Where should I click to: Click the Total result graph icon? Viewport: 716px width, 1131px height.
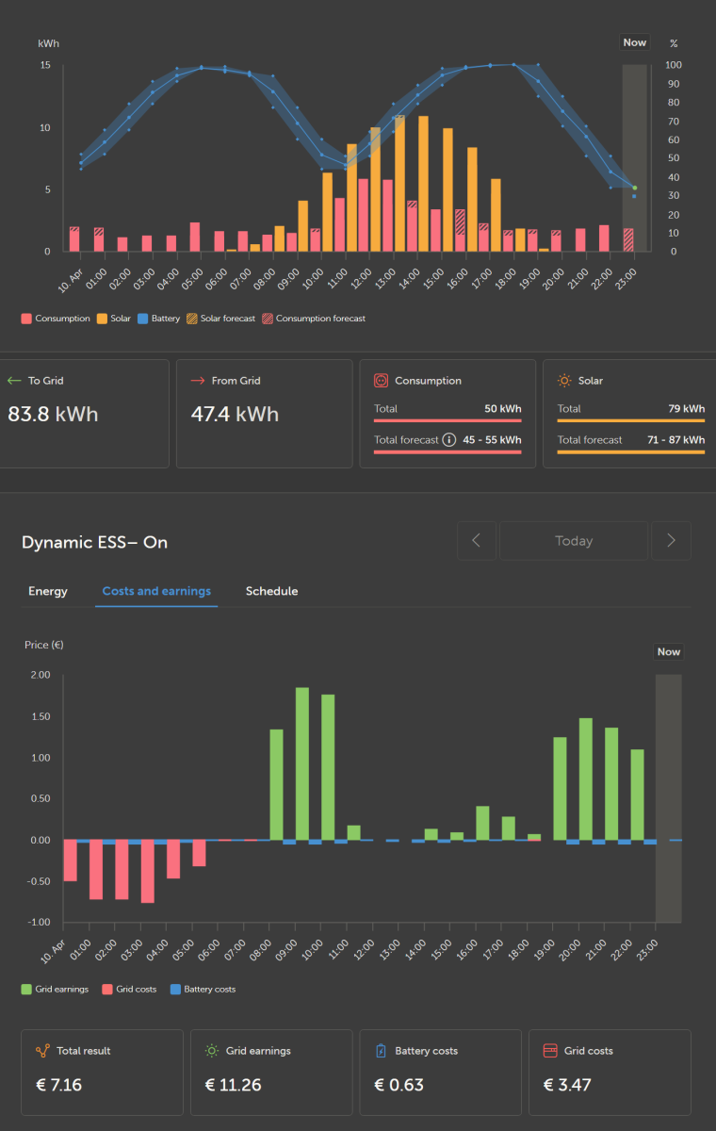[42, 1051]
